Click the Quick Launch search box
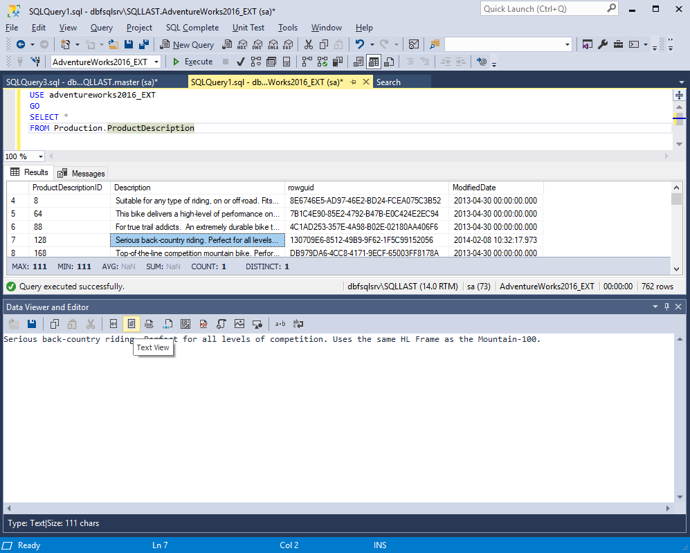This screenshot has width=690, height=553. pos(547,9)
